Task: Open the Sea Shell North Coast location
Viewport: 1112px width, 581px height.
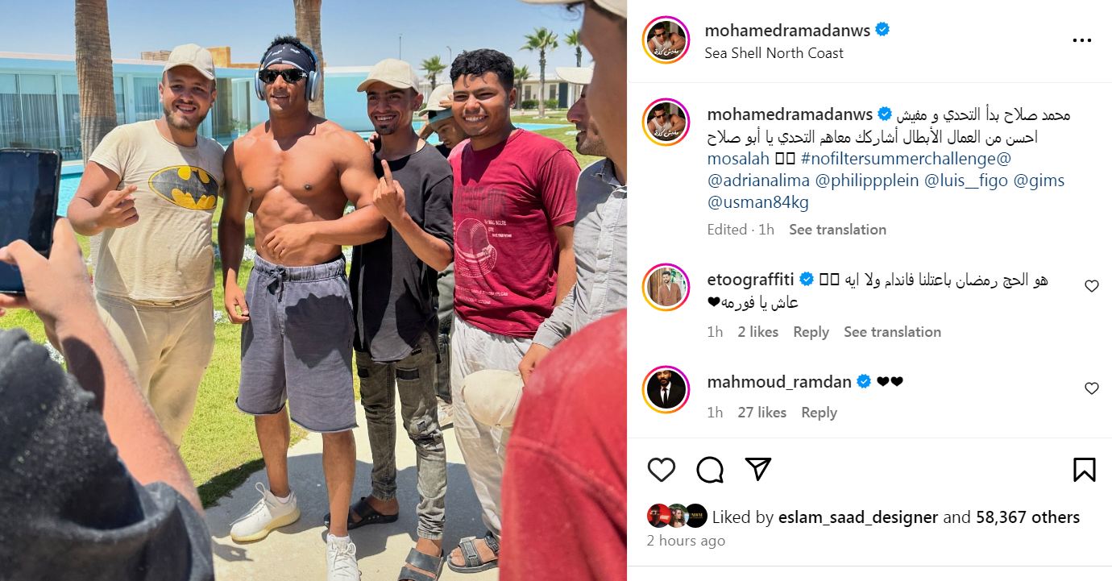Action: 774,53
